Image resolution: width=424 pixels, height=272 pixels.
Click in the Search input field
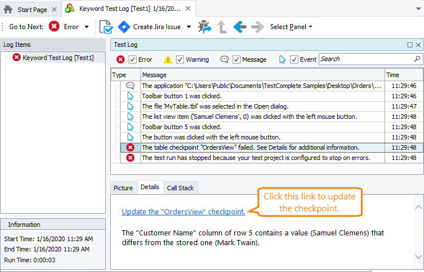click(x=366, y=59)
